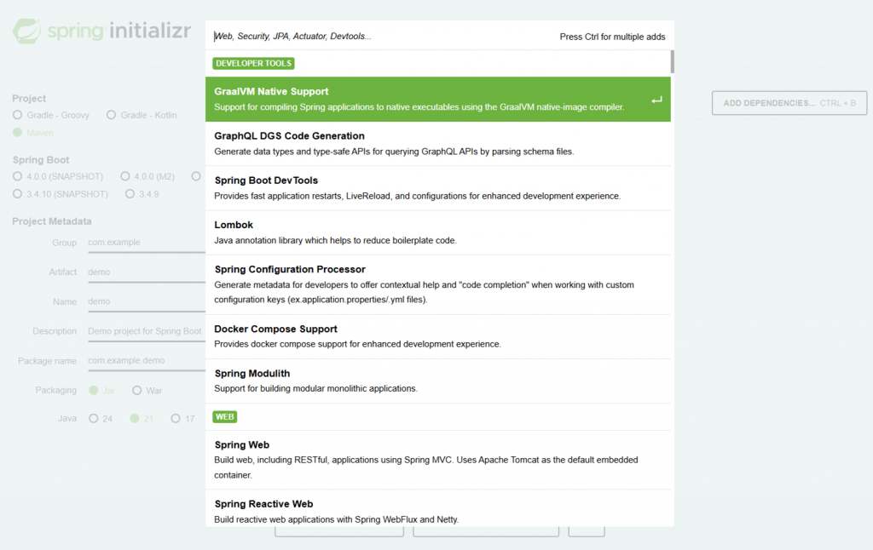Click the Group input field
The width and height of the screenshot is (873, 550).
click(147, 243)
